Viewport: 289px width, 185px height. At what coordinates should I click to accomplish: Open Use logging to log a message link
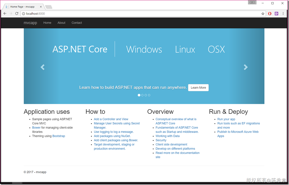pos(114,132)
